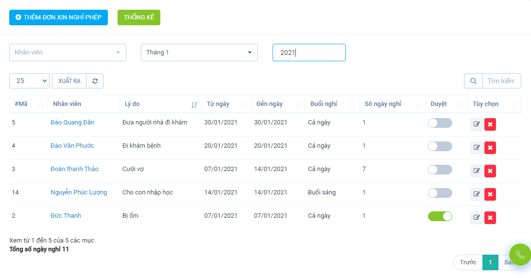The image size is (531, 278).
Task: Click "Tổng số ngày nghỉ 11" summary
Action: [39, 249]
